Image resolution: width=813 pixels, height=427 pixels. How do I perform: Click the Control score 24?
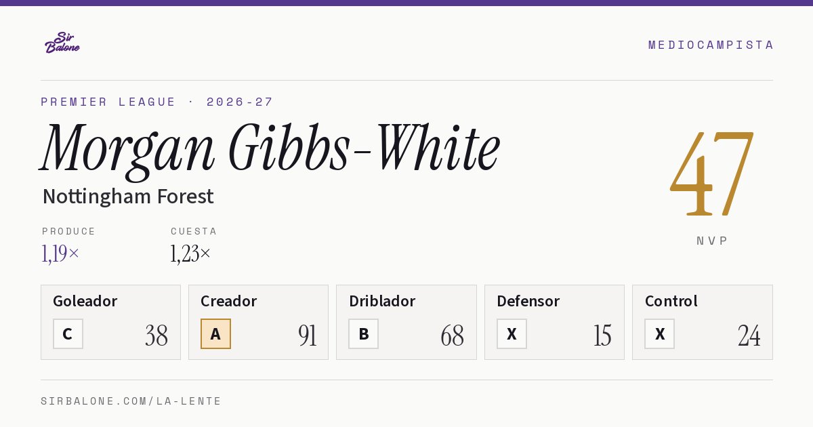(749, 335)
